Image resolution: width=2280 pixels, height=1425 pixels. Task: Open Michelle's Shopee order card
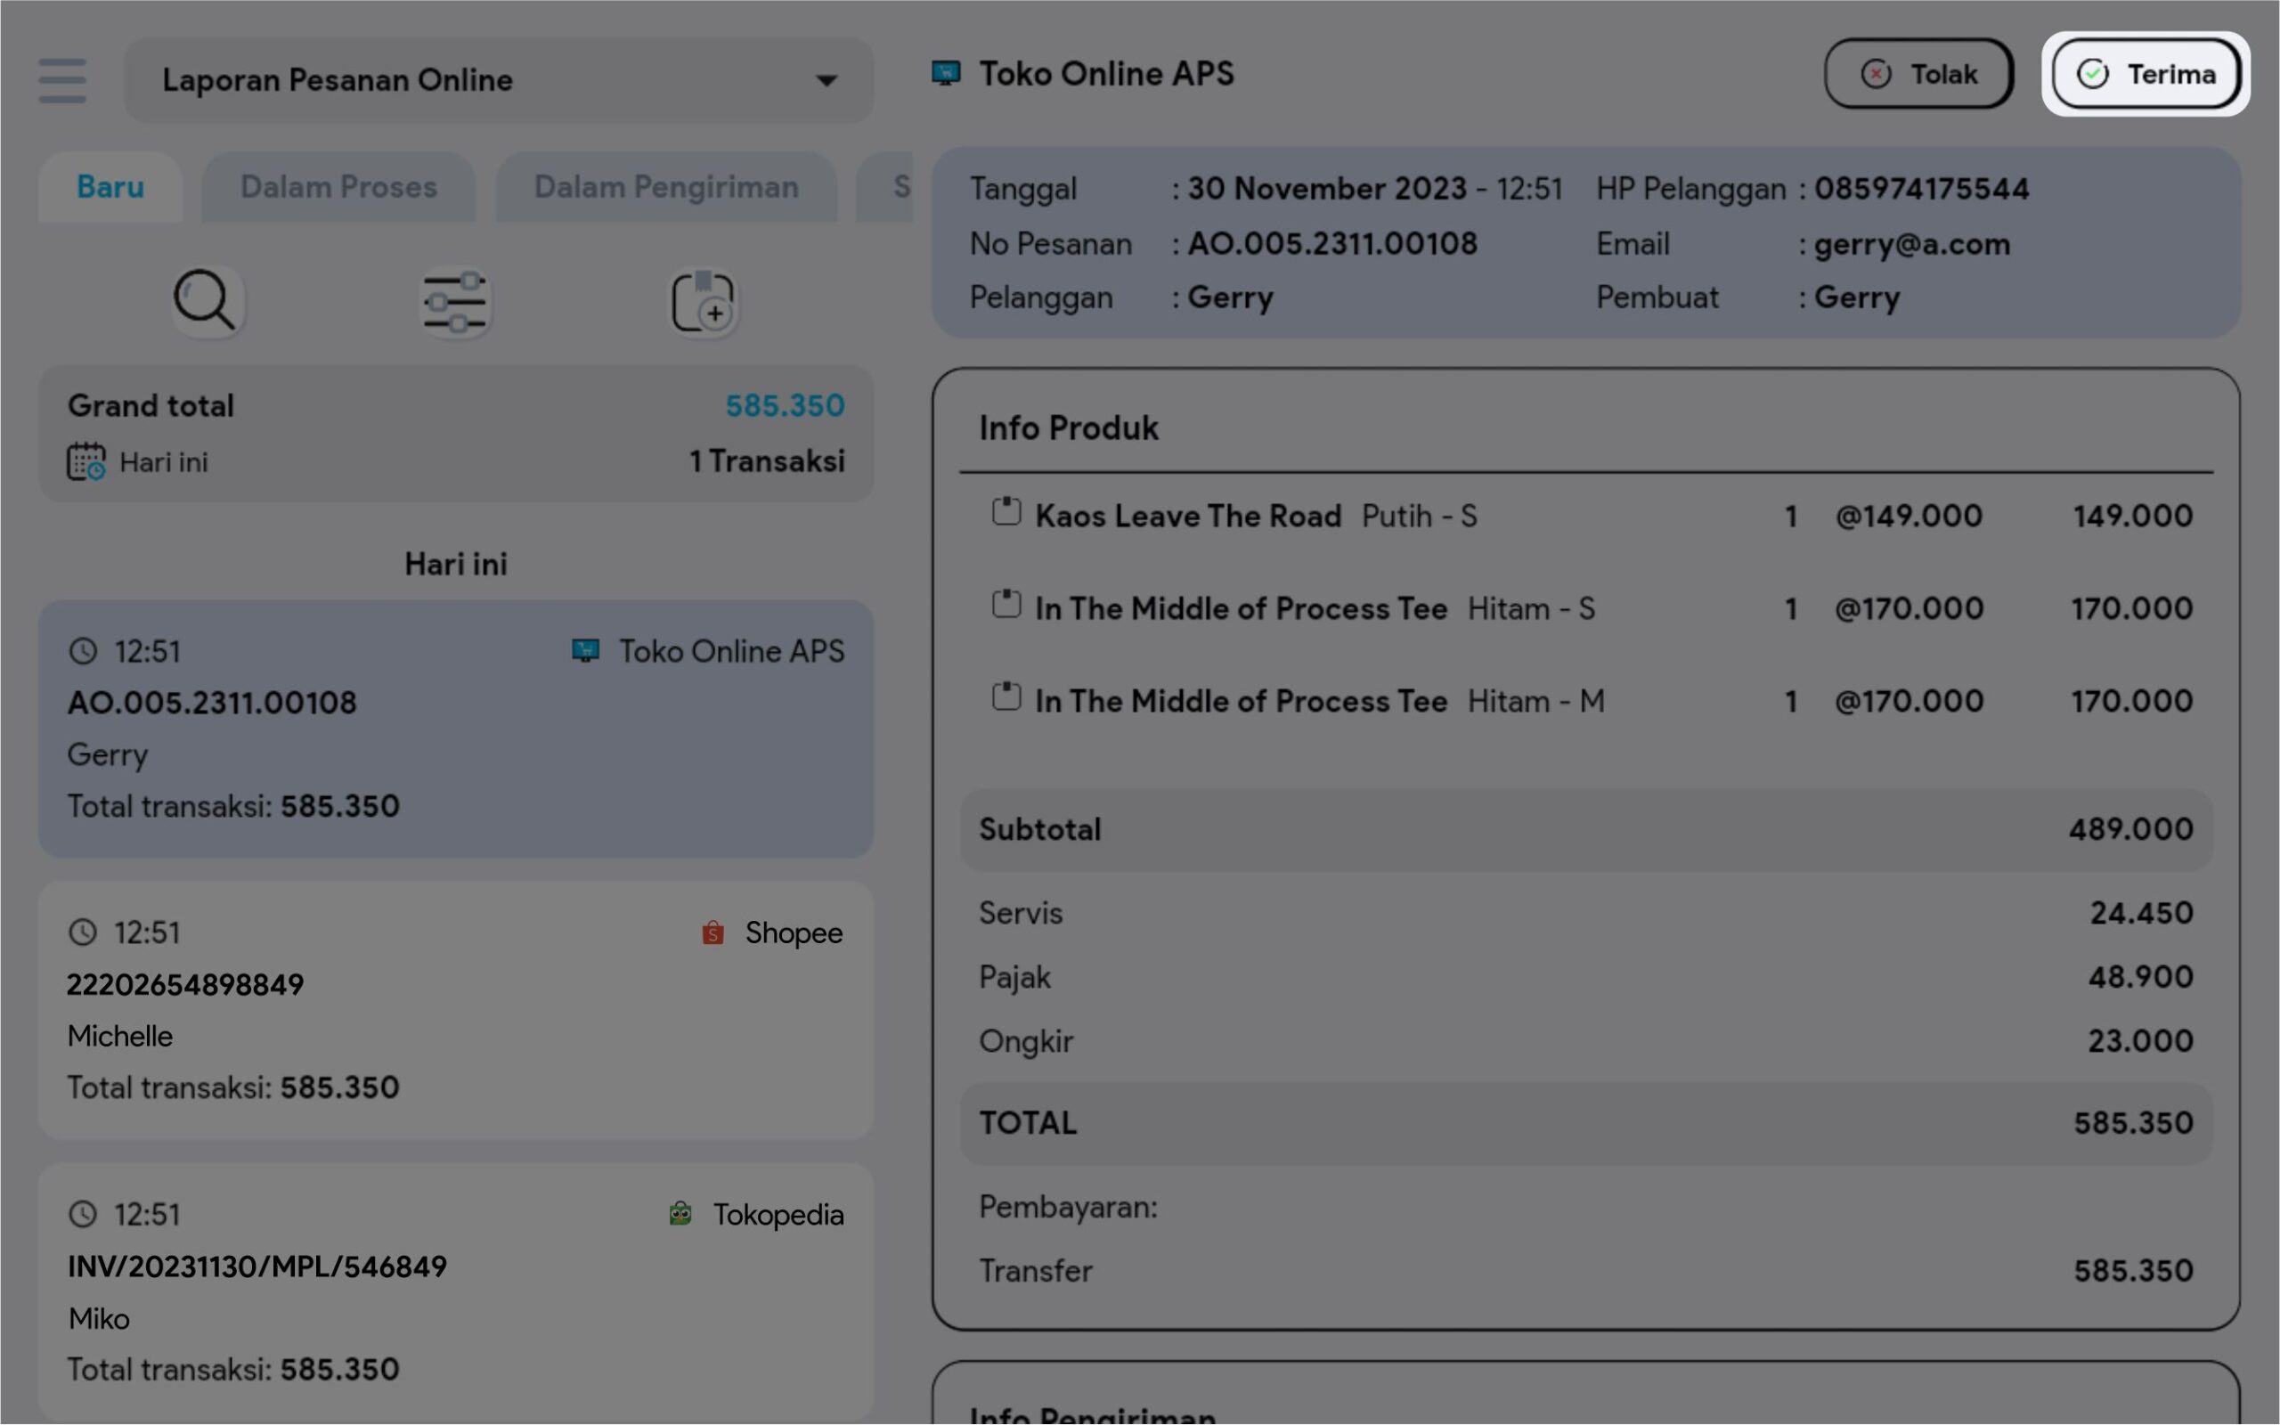point(455,1009)
